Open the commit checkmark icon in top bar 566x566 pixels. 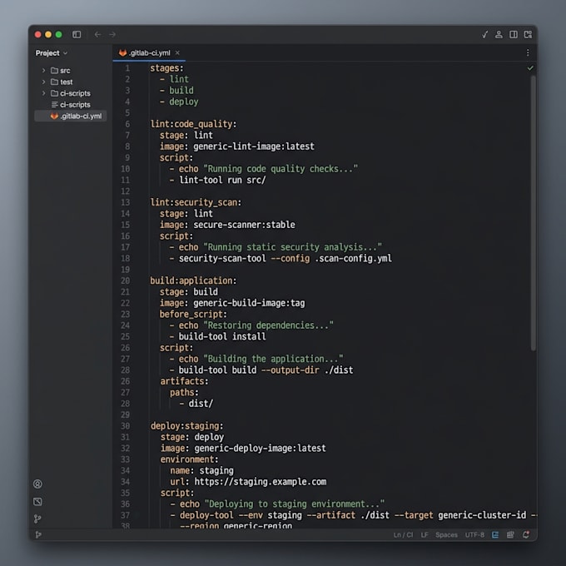pos(484,34)
